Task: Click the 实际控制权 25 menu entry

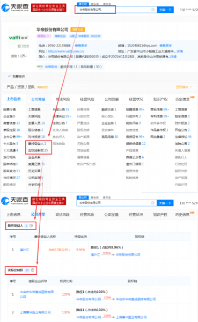Action: [38, 150]
